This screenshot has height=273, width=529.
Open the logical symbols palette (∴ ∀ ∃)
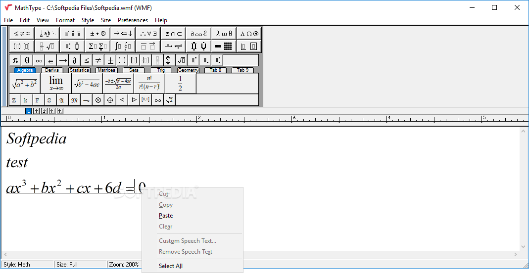pyautogui.click(x=148, y=33)
